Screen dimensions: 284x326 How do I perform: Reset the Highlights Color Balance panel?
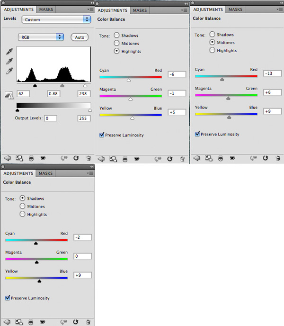[170, 159]
